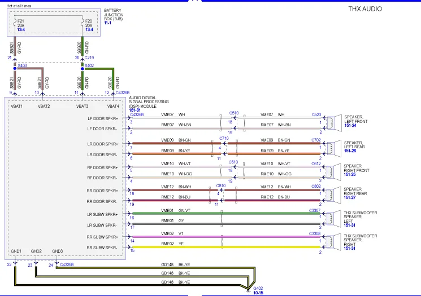Open the 151-27 right rear speaker reference
421x296 pixels.
point(350,197)
